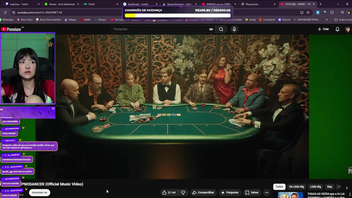
Task: Select the Little Big filter chip
Action: [315, 187]
